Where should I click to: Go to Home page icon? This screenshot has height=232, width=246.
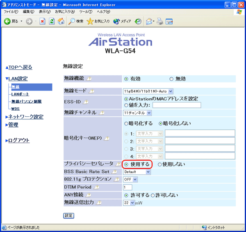pyautogui.click(x=61, y=21)
